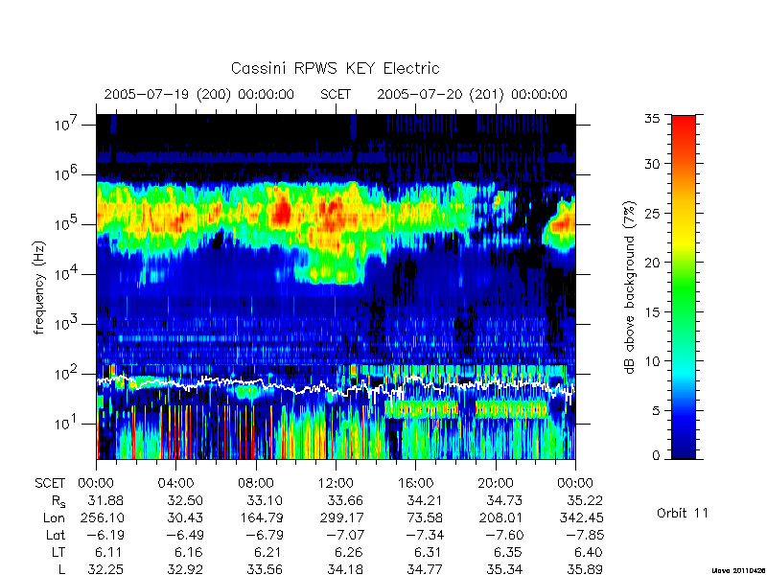Image resolution: width=767 pixels, height=575 pixels.
Task: Click the Lon value '256.10'
Action: [102, 517]
